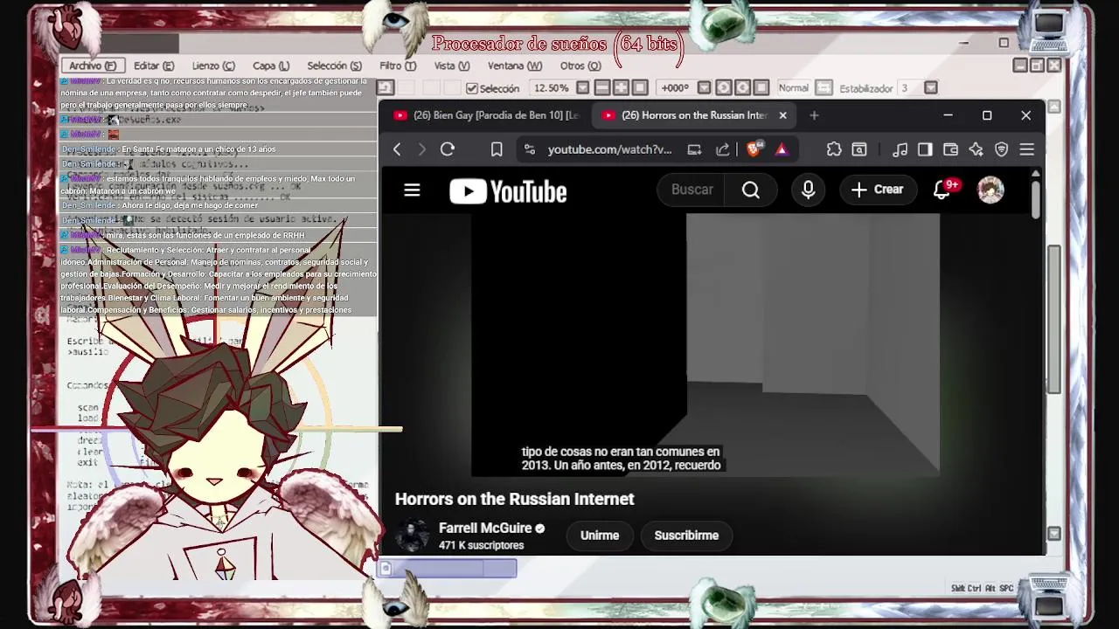Open YouTube guide hamburger menu
Image resolution: width=1119 pixels, height=629 pixels.
[x=412, y=190]
